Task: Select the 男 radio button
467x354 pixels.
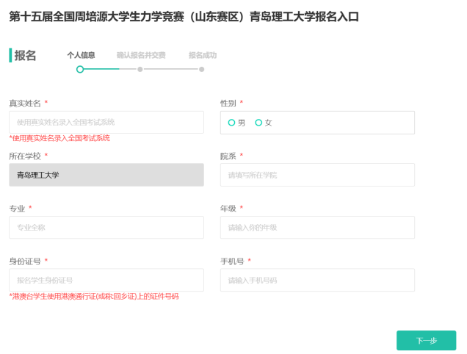Action: click(x=231, y=123)
